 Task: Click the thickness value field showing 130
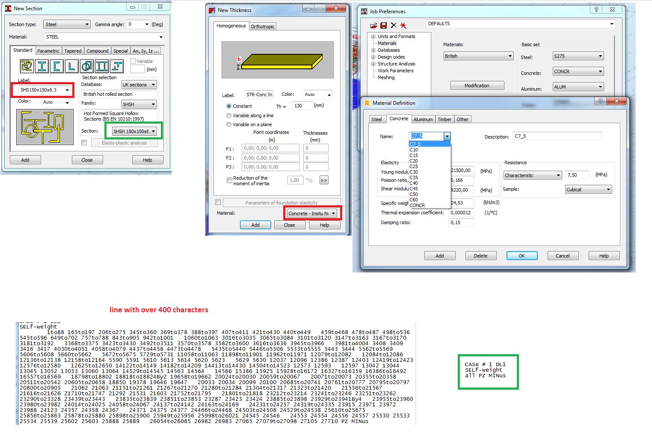point(302,106)
